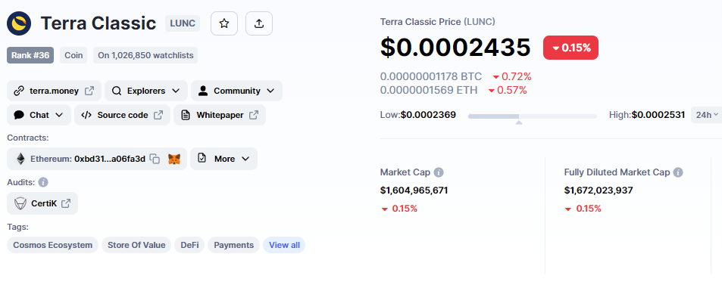Click the MetaMask fox icon
This screenshot has height=288, width=722.
(174, 159)
